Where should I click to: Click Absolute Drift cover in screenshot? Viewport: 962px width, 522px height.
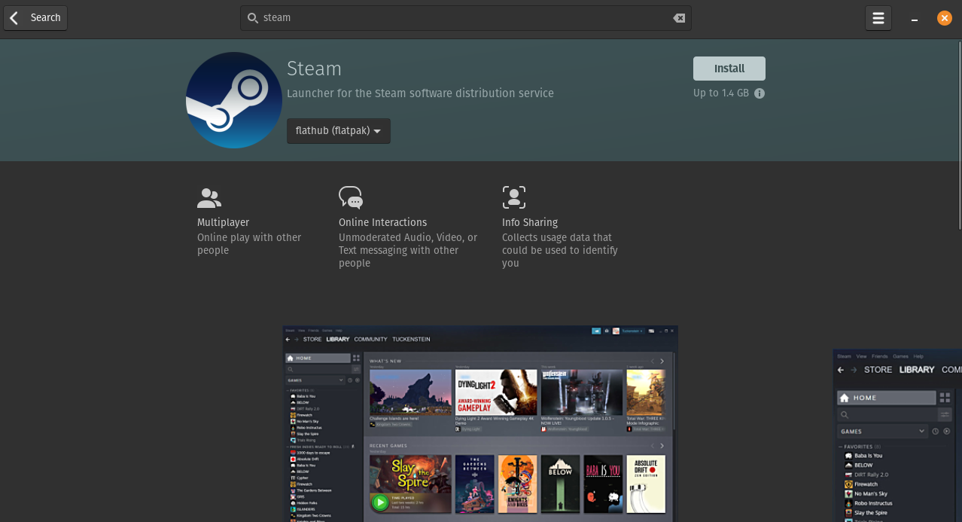[646, 484]
